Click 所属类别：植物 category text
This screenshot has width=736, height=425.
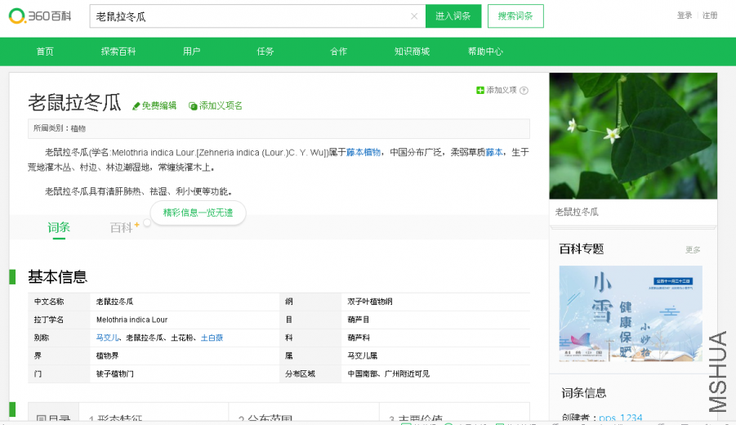59,128
